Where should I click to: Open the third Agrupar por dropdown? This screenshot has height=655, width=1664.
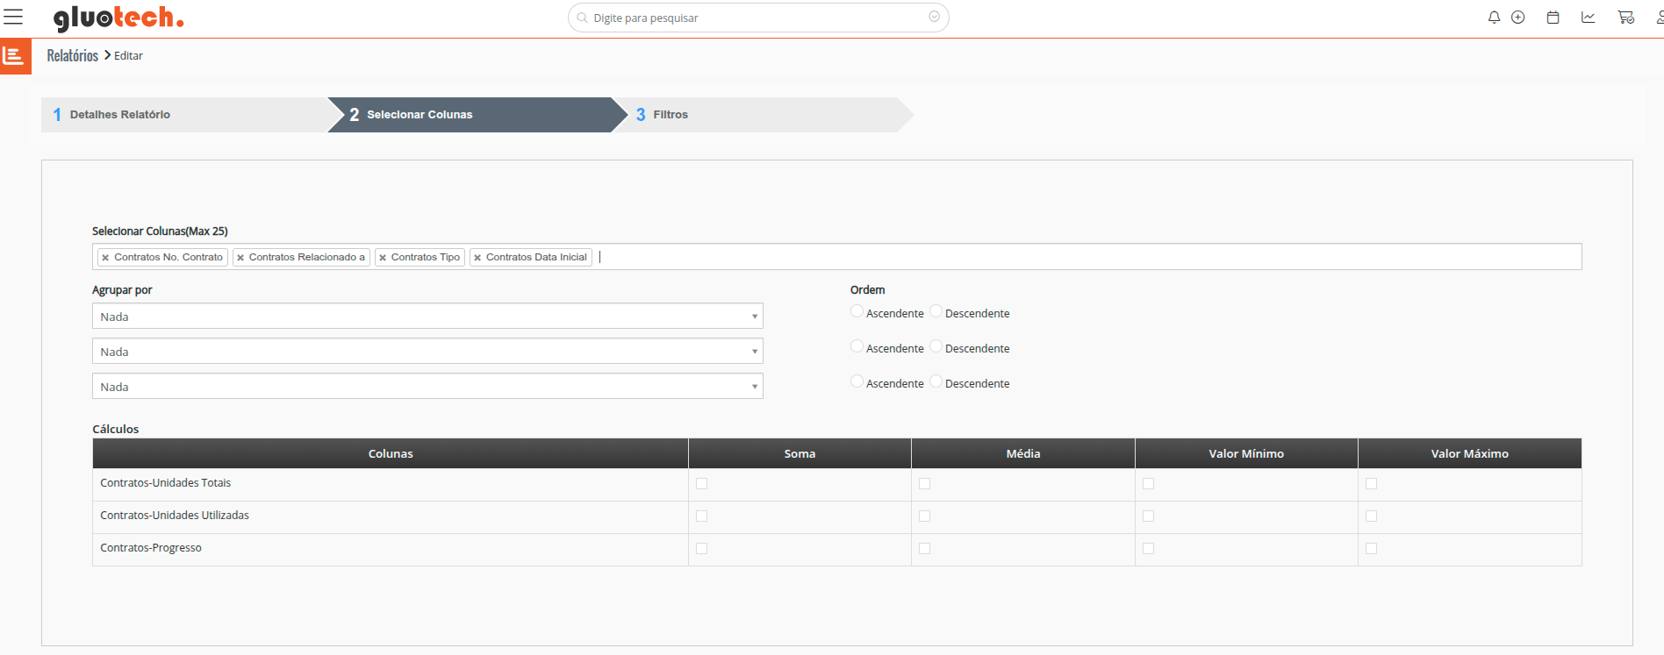[x=427, y=386]
